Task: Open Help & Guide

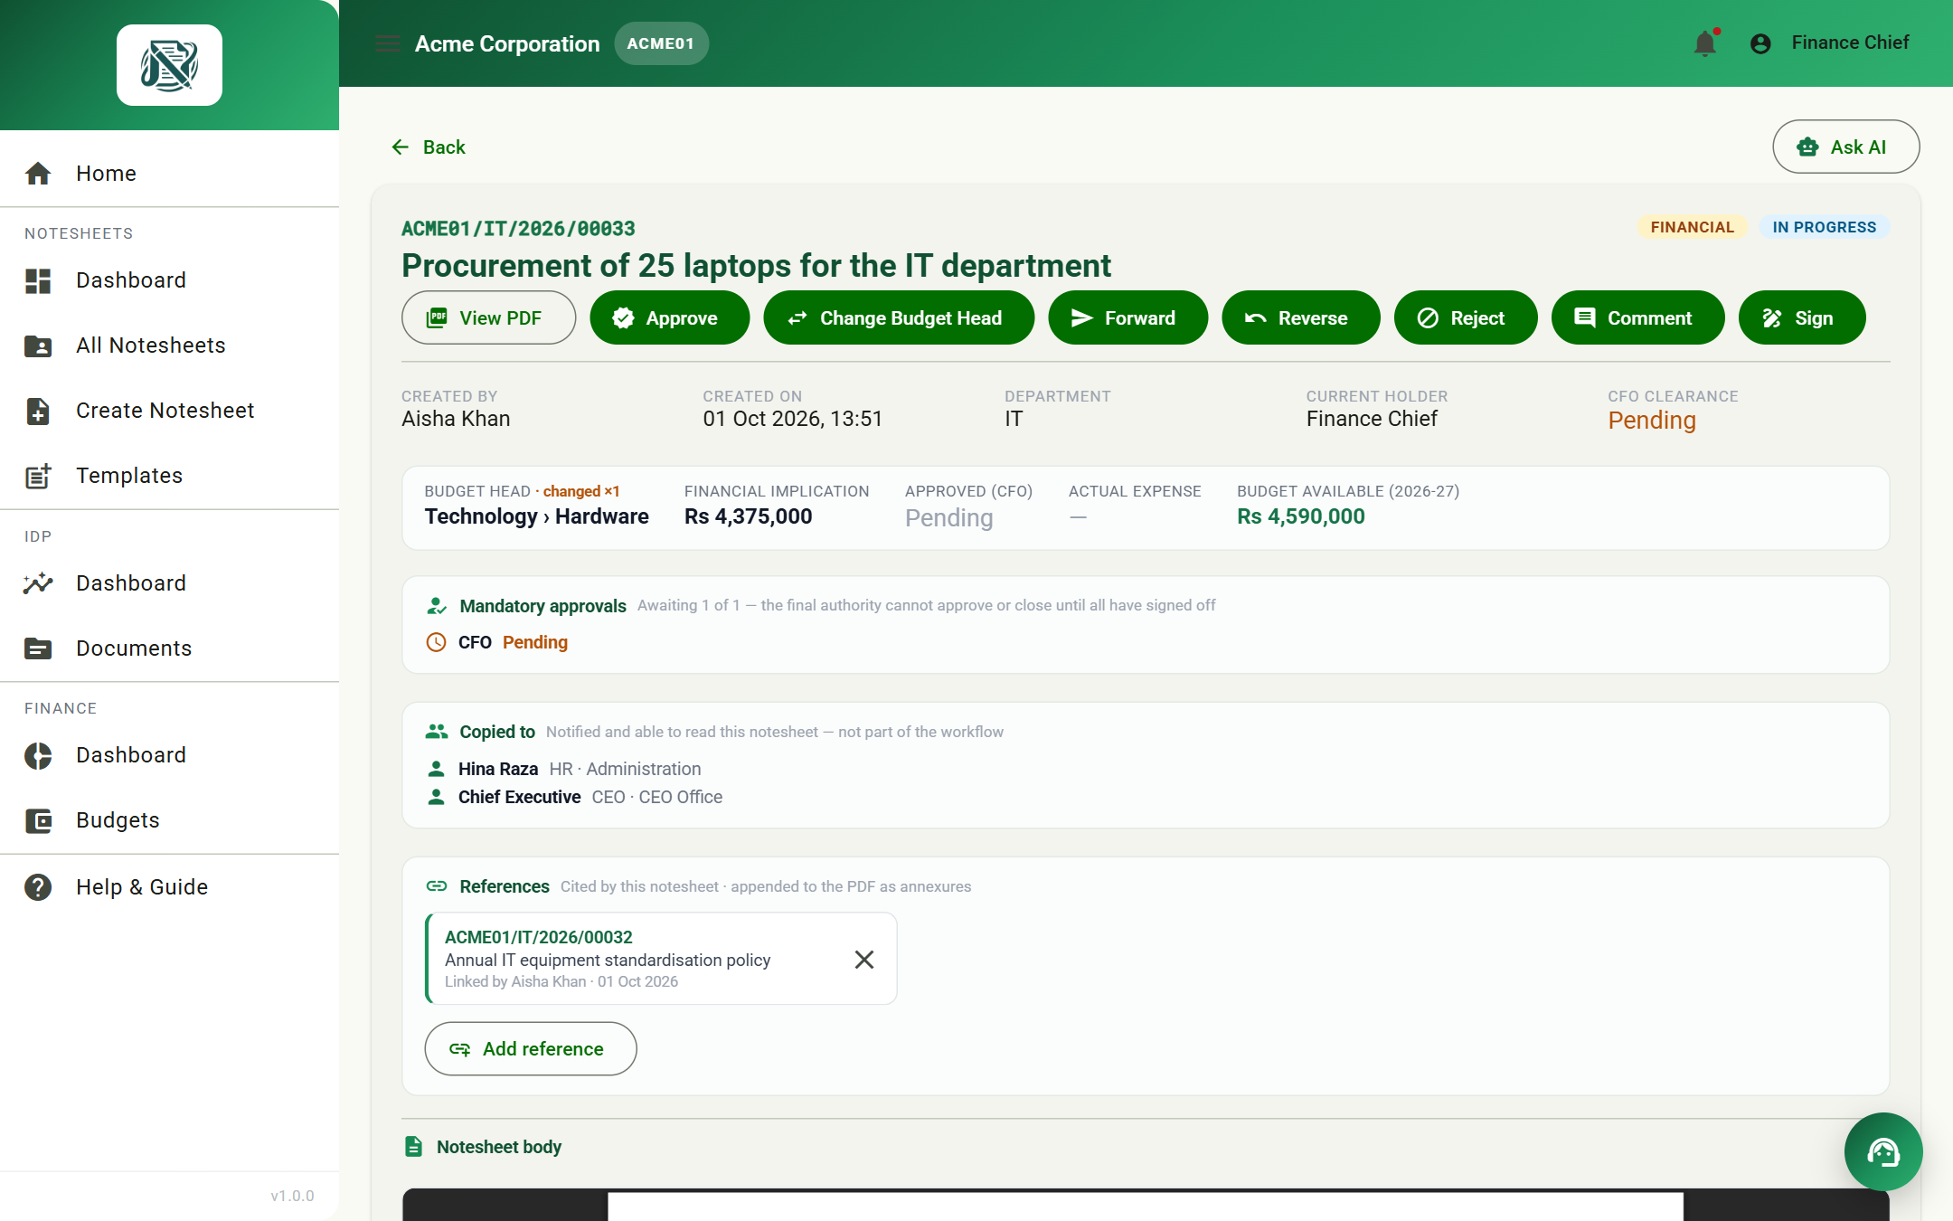Action: click(169, 887)
